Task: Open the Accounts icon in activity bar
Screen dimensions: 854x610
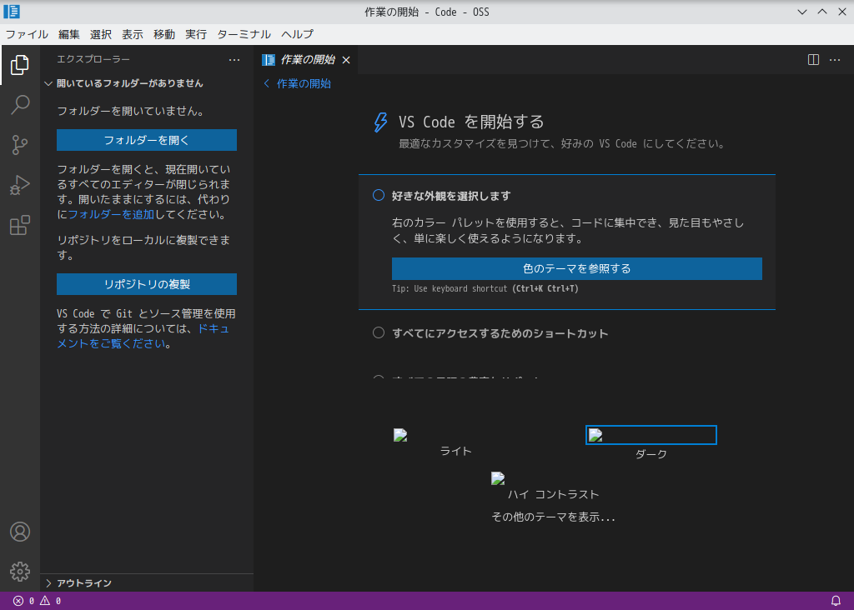Action: tap(20, 532)
